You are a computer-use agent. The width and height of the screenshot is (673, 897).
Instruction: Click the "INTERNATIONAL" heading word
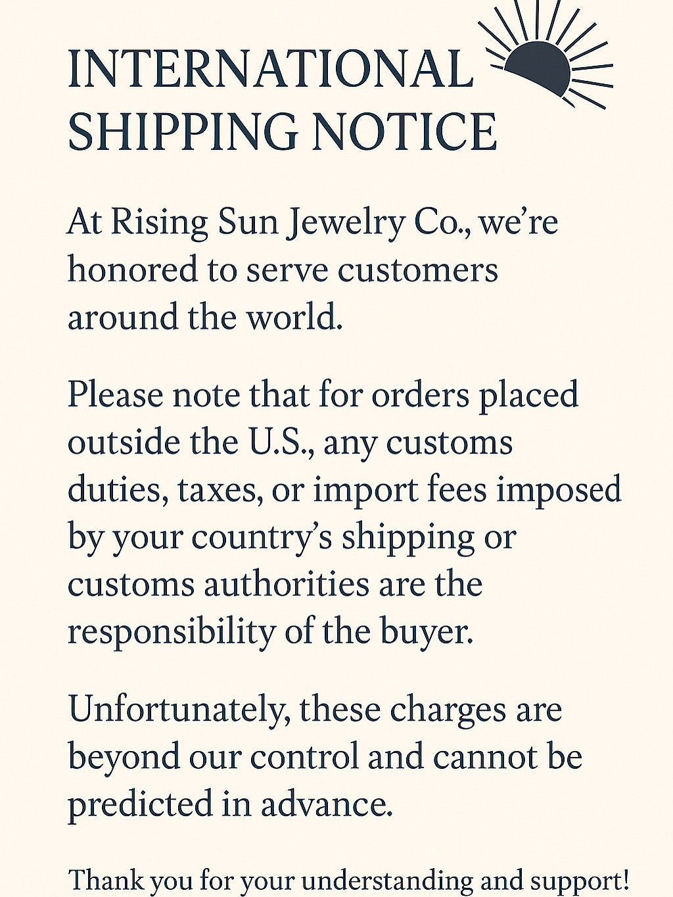(270, 69)
